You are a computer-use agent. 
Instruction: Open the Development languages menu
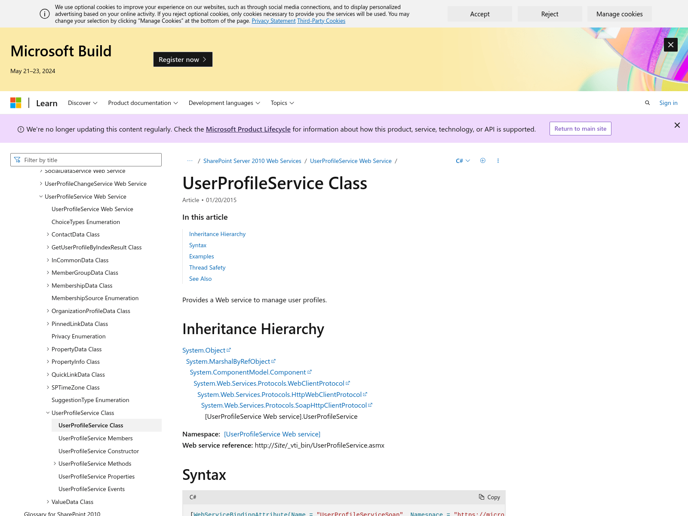tap(224, 103)
